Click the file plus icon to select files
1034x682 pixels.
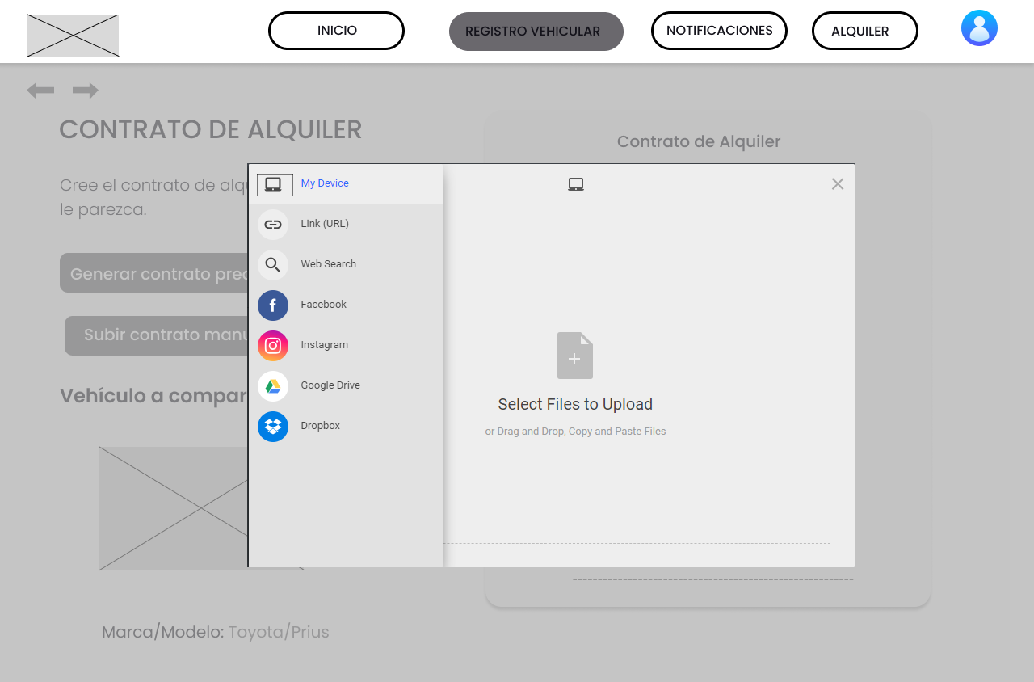pos(575,356)
